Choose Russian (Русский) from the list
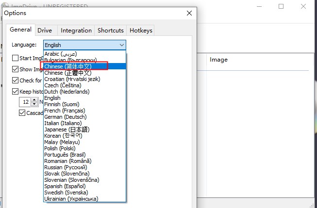The height and width of the screenshot is (208, 317). pos(64,167)
